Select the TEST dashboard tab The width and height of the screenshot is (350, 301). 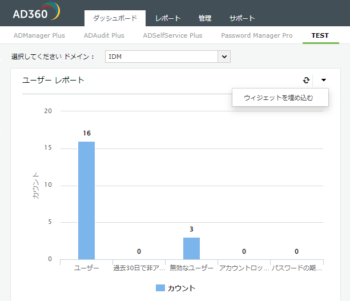pyautogui.click(x=320, y=35)
